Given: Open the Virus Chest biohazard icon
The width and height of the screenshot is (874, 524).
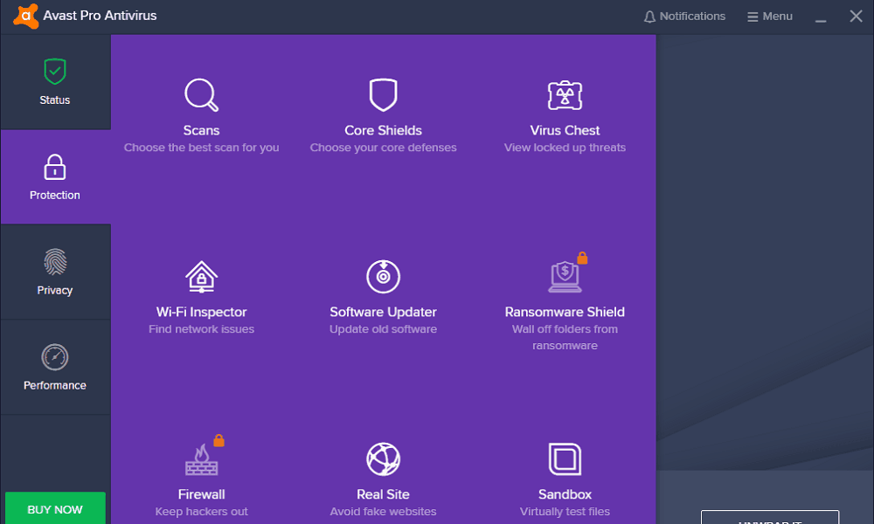Looking at the screenshot, I should click(x=565, y=95).
